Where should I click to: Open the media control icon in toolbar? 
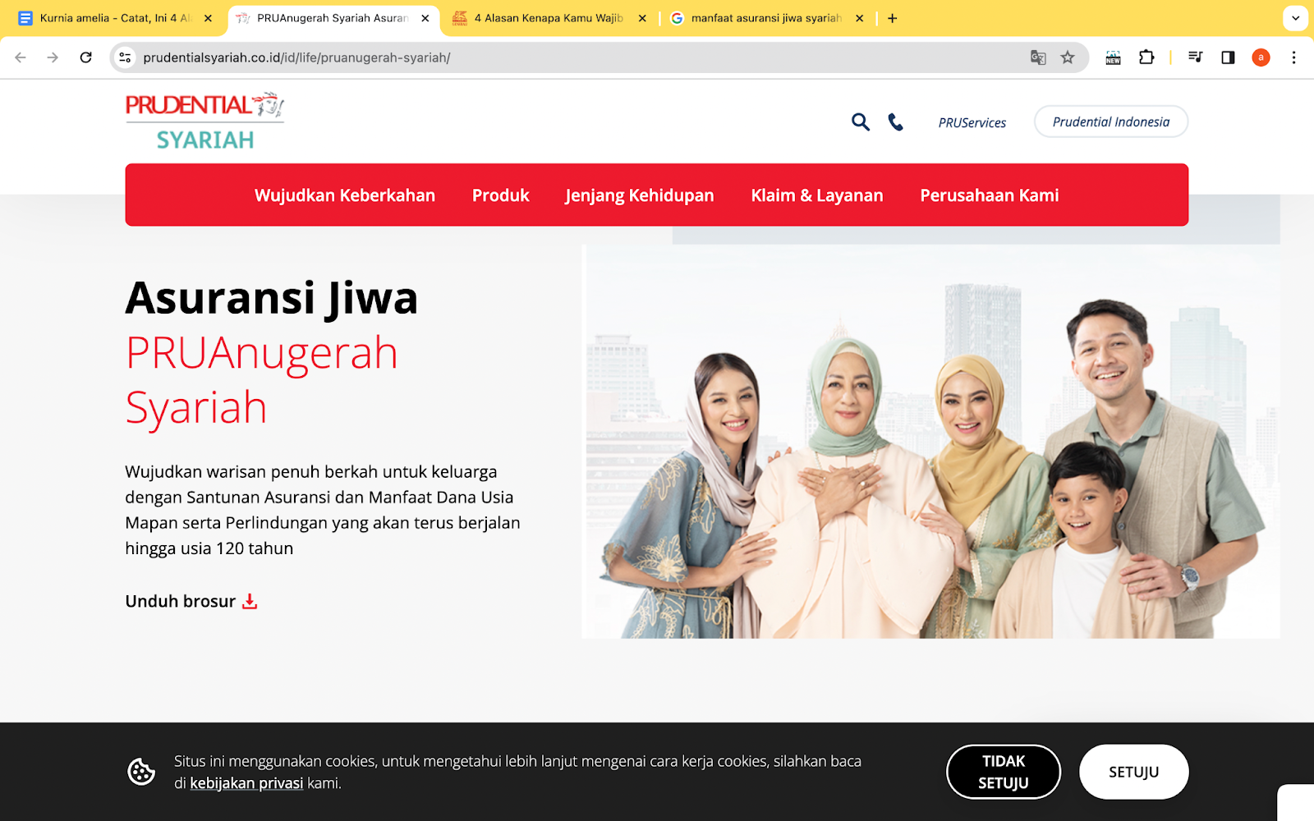tap(1196, 57)
